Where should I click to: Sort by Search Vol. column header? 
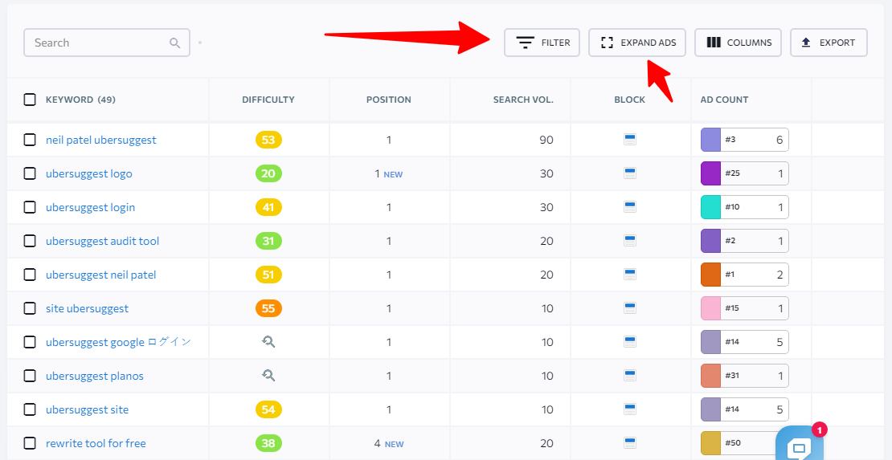523,100
